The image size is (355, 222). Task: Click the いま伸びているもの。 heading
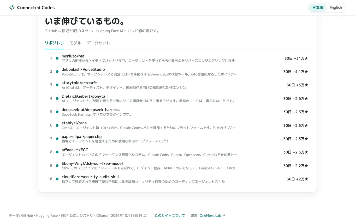pyautogui.click(x=85, y=21)
